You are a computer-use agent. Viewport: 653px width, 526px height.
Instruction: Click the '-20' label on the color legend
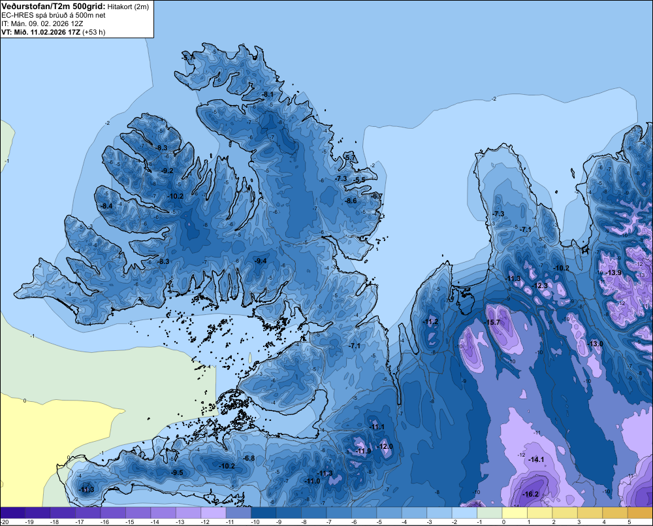[x=5, y=522]
